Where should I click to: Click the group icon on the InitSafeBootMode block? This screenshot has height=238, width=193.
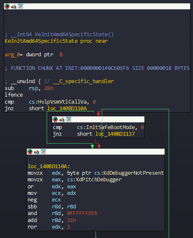pyautogui.click(x=69, y=120)
